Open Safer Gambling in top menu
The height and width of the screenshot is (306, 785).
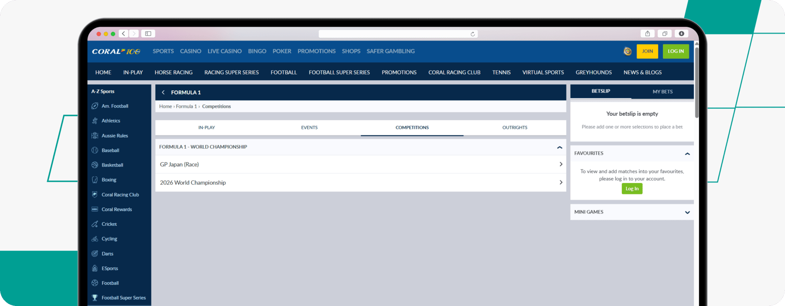click(391, 51)
